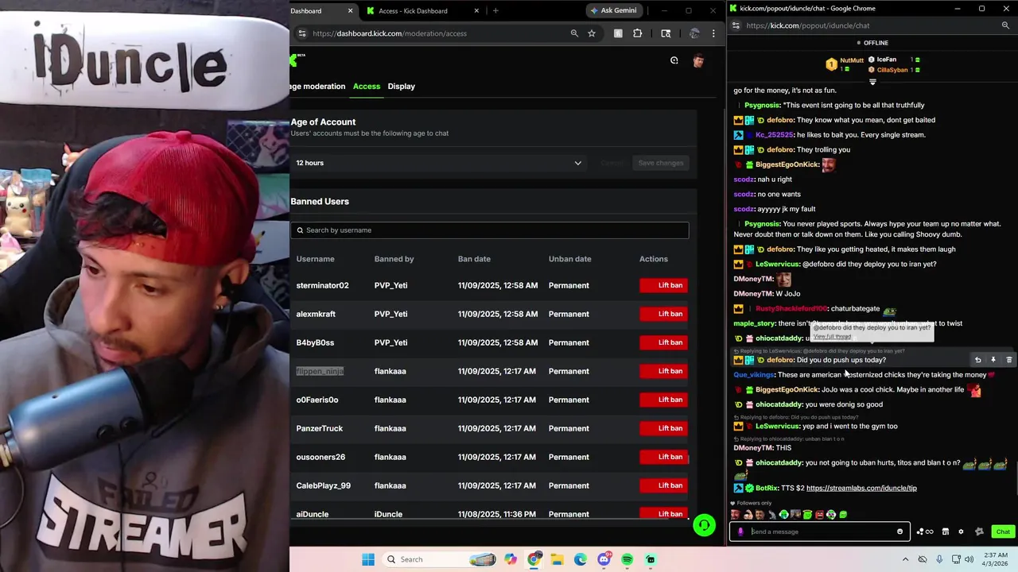Switch to the Access moderation tab
Screen dimensions: 1018x572
[x=367, y=86]
